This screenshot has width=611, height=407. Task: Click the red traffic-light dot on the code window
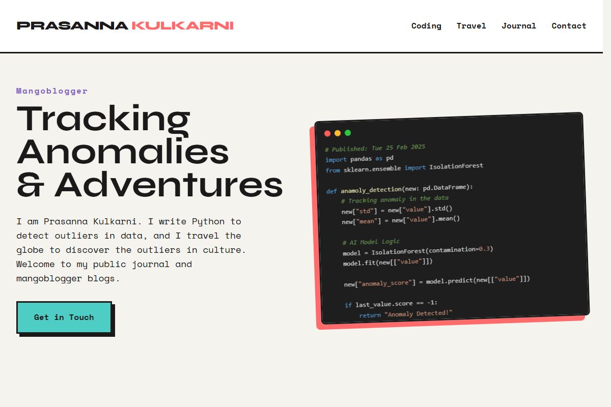327,133
